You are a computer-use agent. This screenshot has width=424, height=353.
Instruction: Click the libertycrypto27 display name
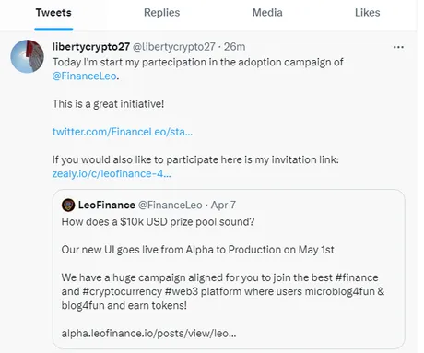point(91,47)
